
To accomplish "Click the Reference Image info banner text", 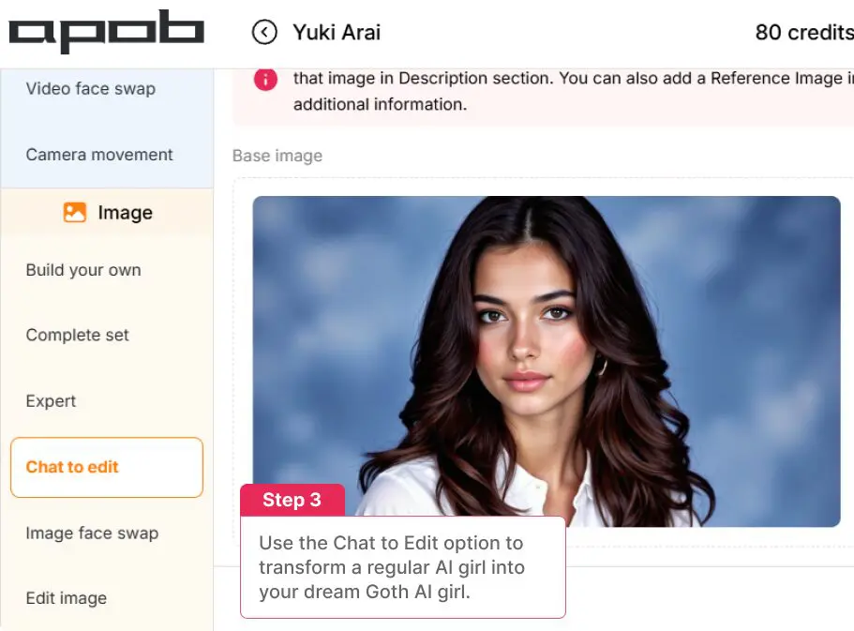I will pos(573,91).
